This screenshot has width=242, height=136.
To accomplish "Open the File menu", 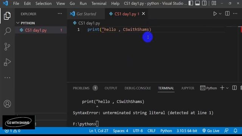I will point(16,3).
